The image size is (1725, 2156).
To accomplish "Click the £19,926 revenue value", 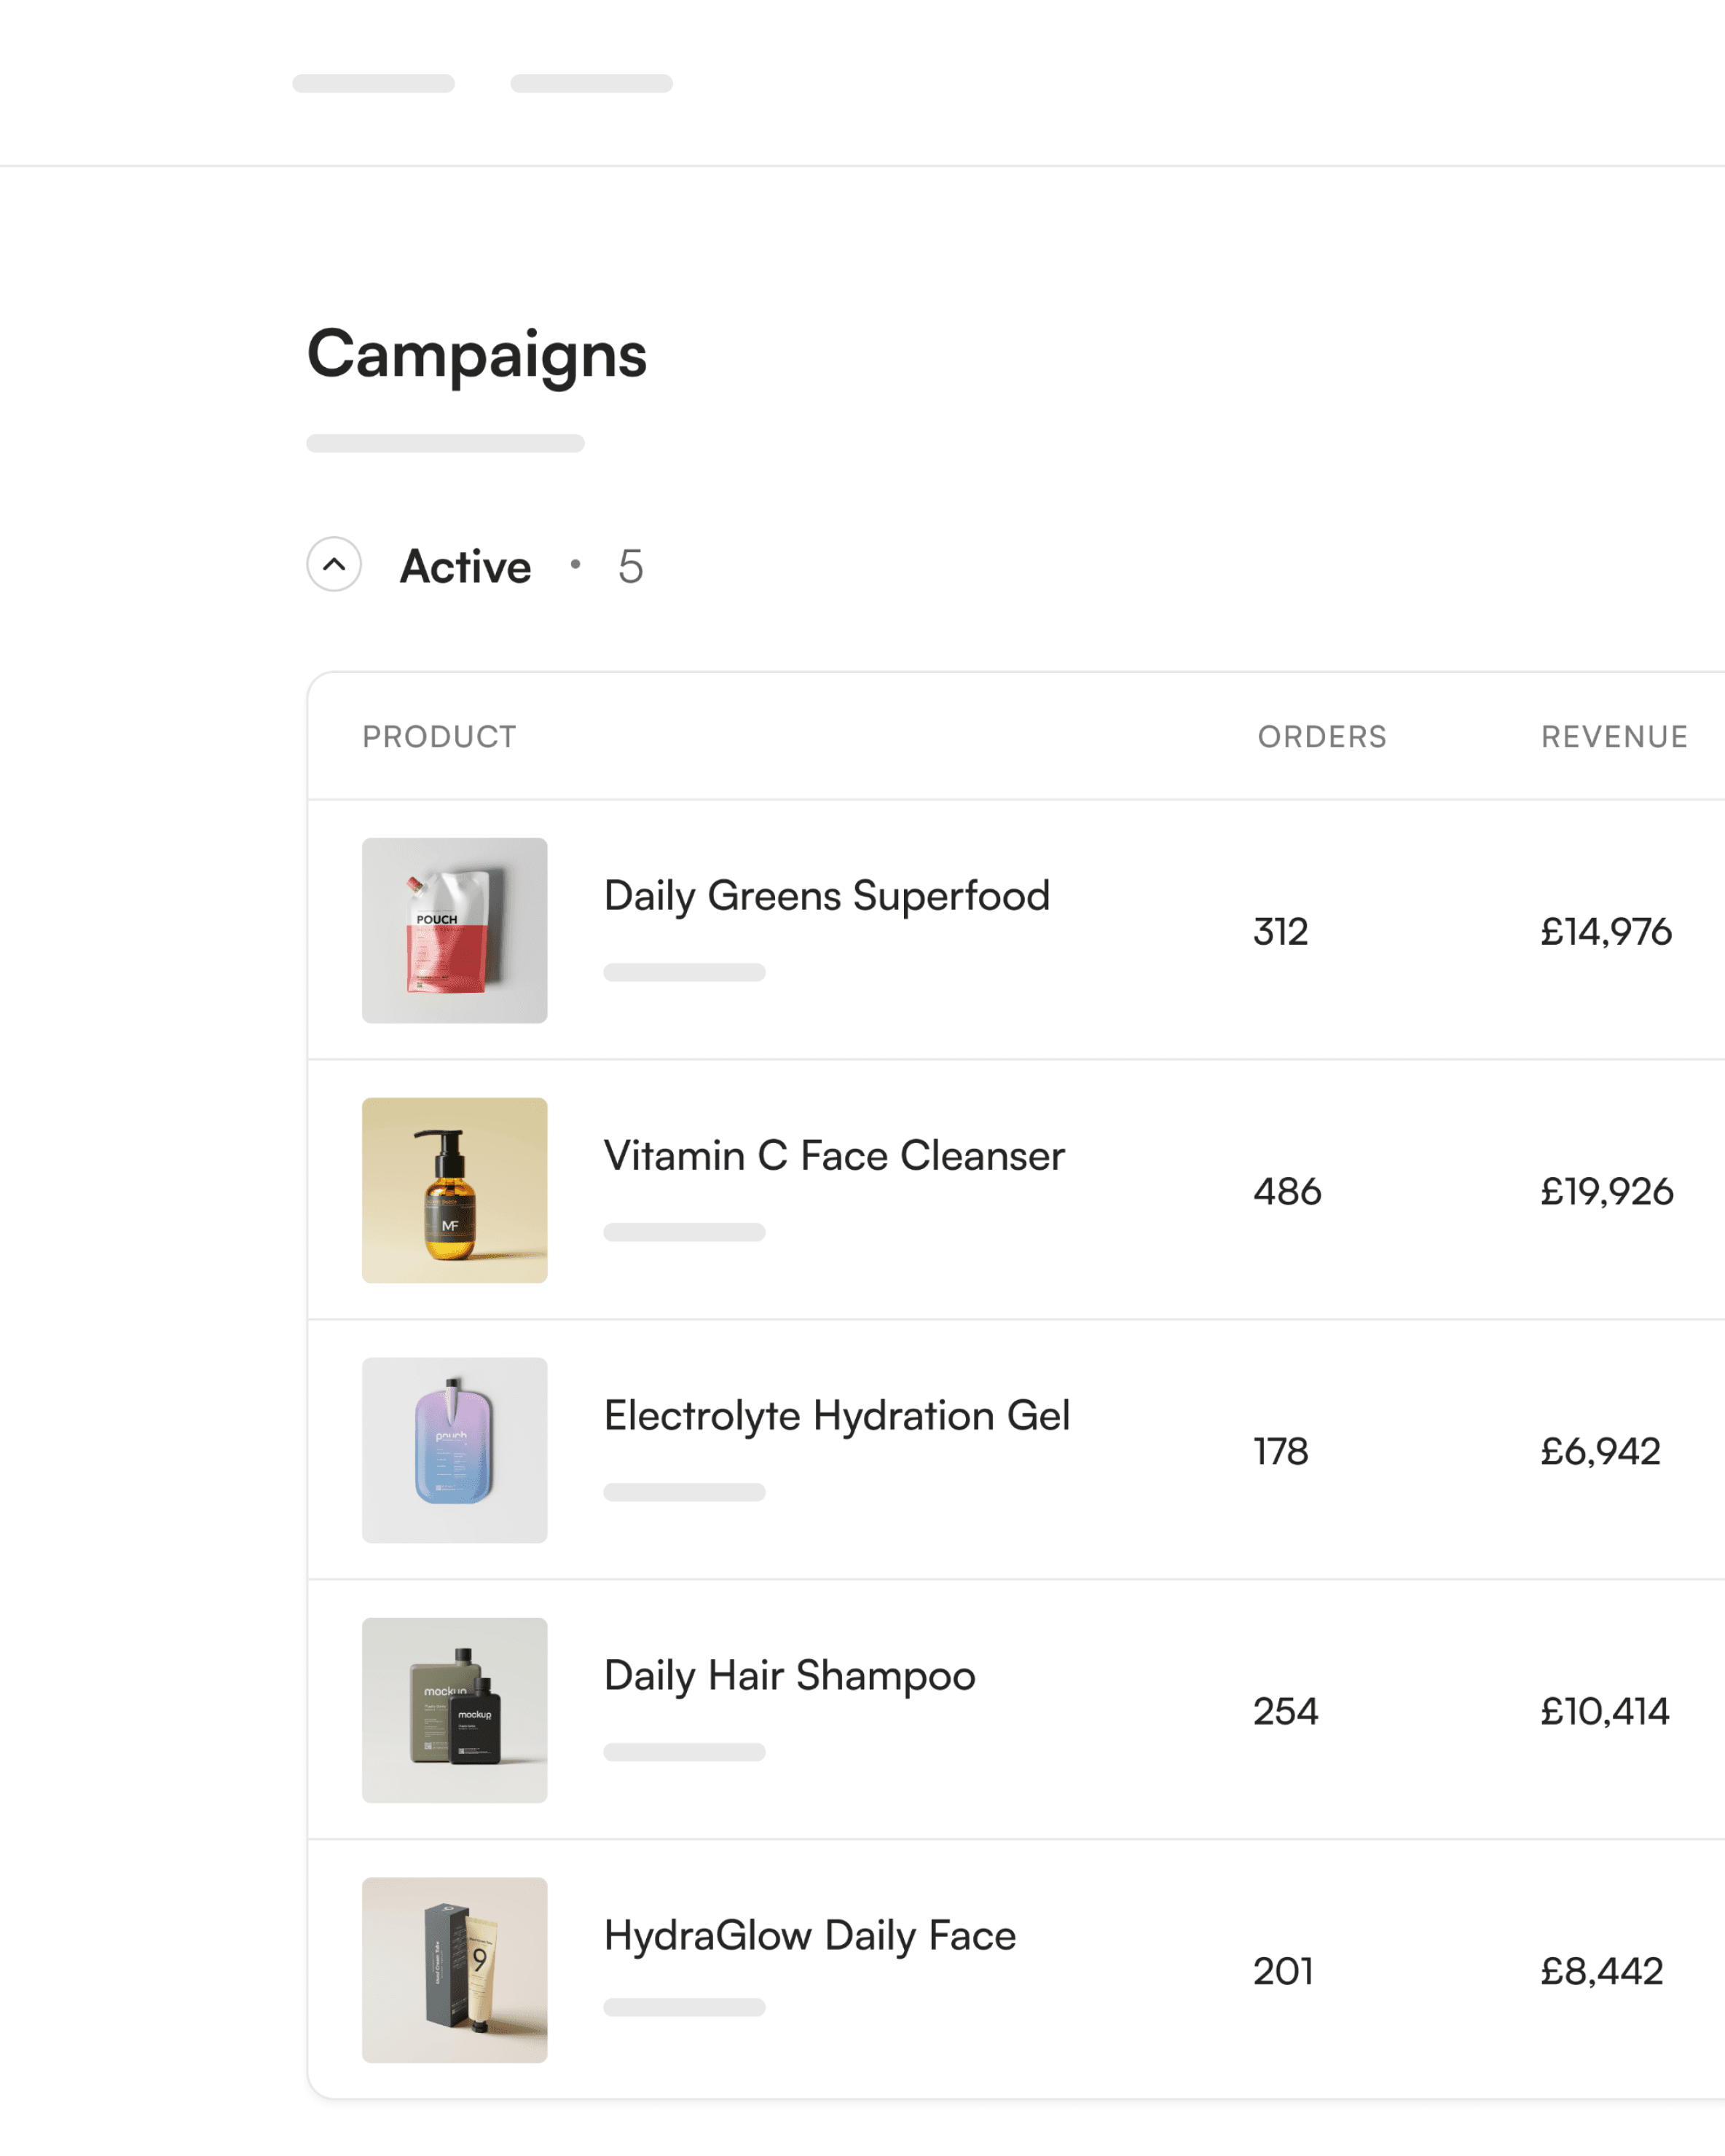I will click(x=1606, y=1192).
